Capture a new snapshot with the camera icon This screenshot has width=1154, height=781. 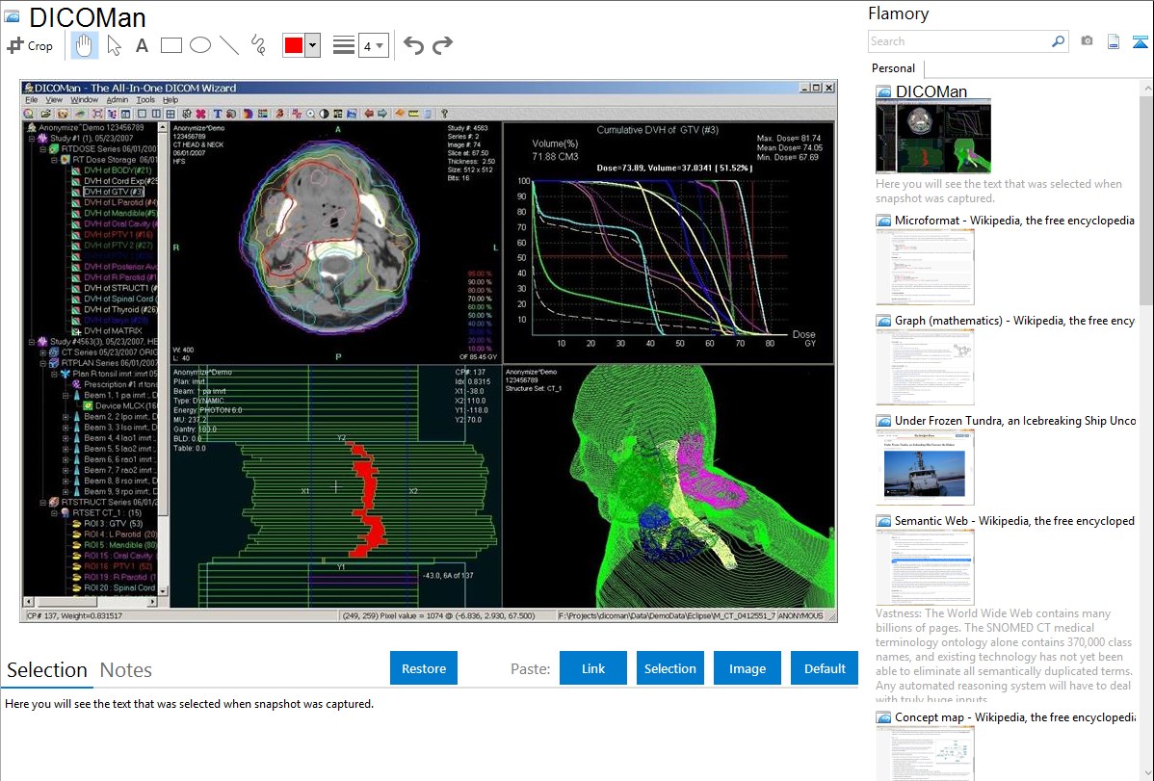1087,41
